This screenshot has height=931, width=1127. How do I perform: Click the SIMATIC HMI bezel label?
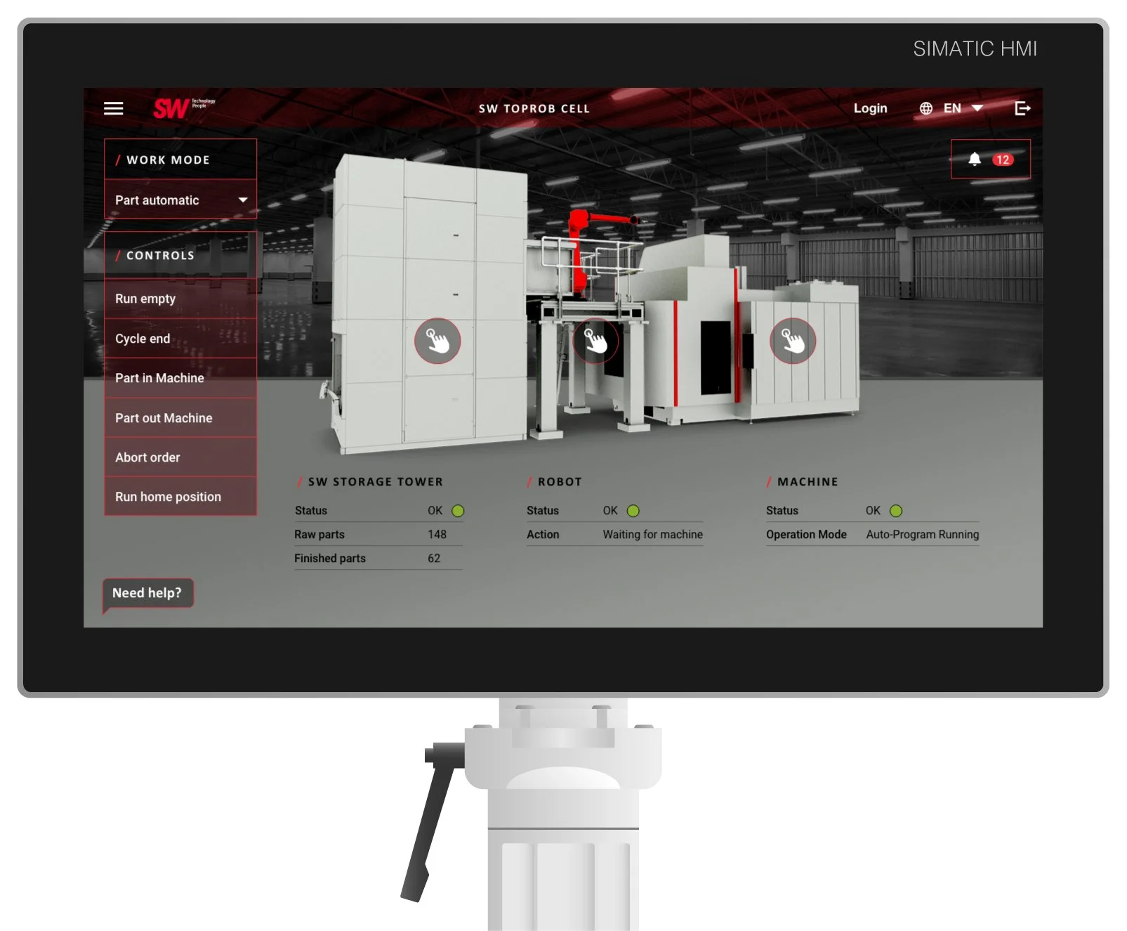(975, 48)
